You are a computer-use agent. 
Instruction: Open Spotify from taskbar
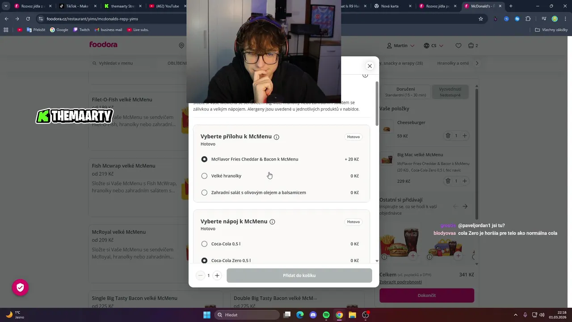[x=326, y=315]
